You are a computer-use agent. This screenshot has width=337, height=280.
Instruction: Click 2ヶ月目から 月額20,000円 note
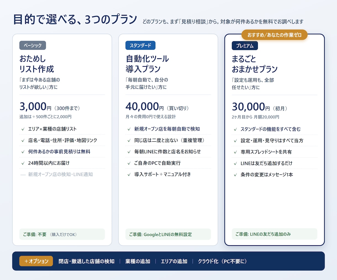click(x=256, y=117)
